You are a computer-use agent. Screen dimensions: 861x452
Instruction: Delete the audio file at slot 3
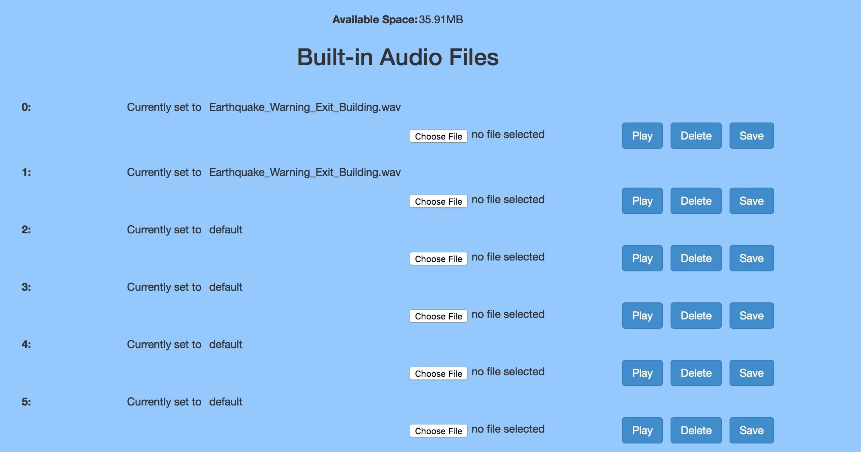pos(696,315)
